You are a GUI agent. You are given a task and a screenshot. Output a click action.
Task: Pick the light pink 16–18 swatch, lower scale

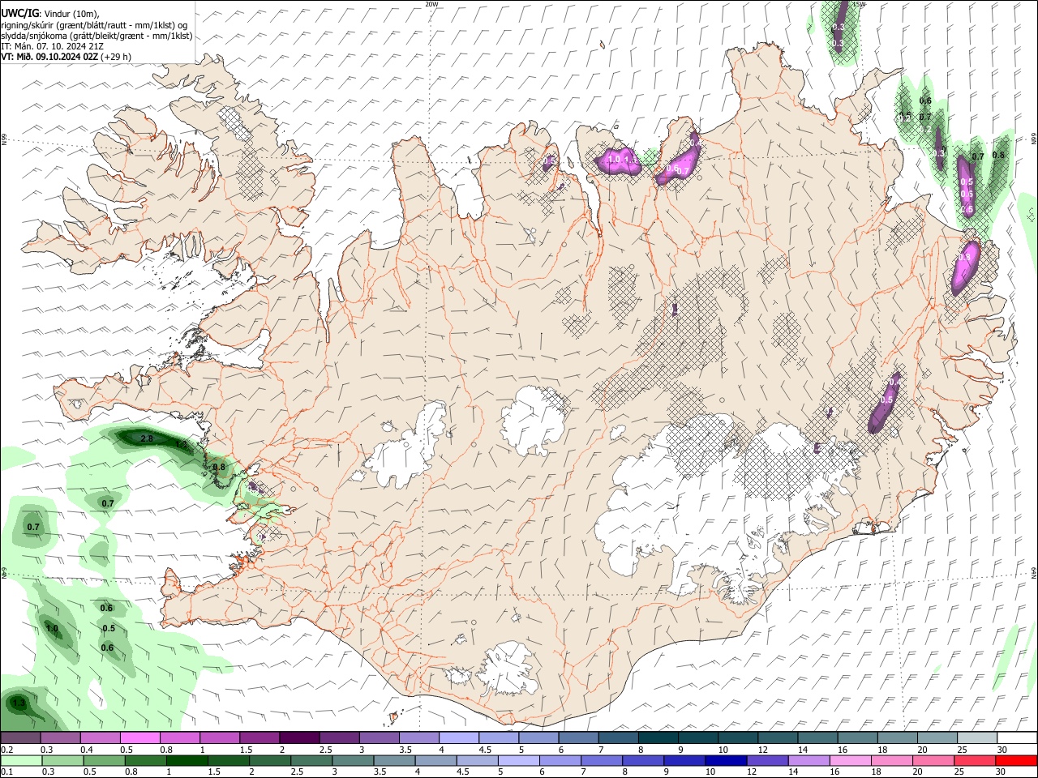(x=851, y=760)
